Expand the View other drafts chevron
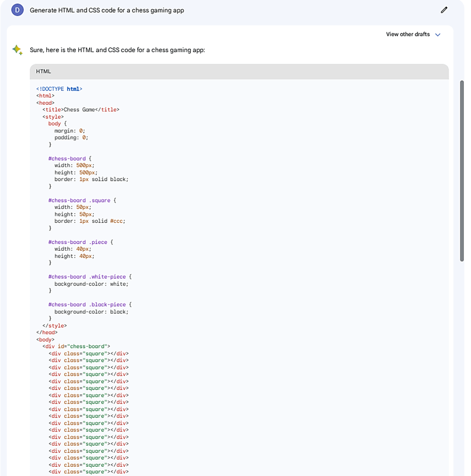 438,35
